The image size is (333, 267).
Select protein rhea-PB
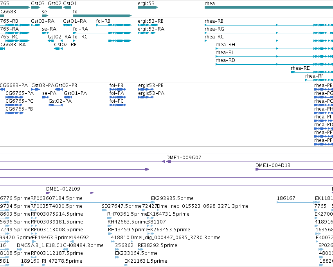pyautogui.click(x=324, y=89)
